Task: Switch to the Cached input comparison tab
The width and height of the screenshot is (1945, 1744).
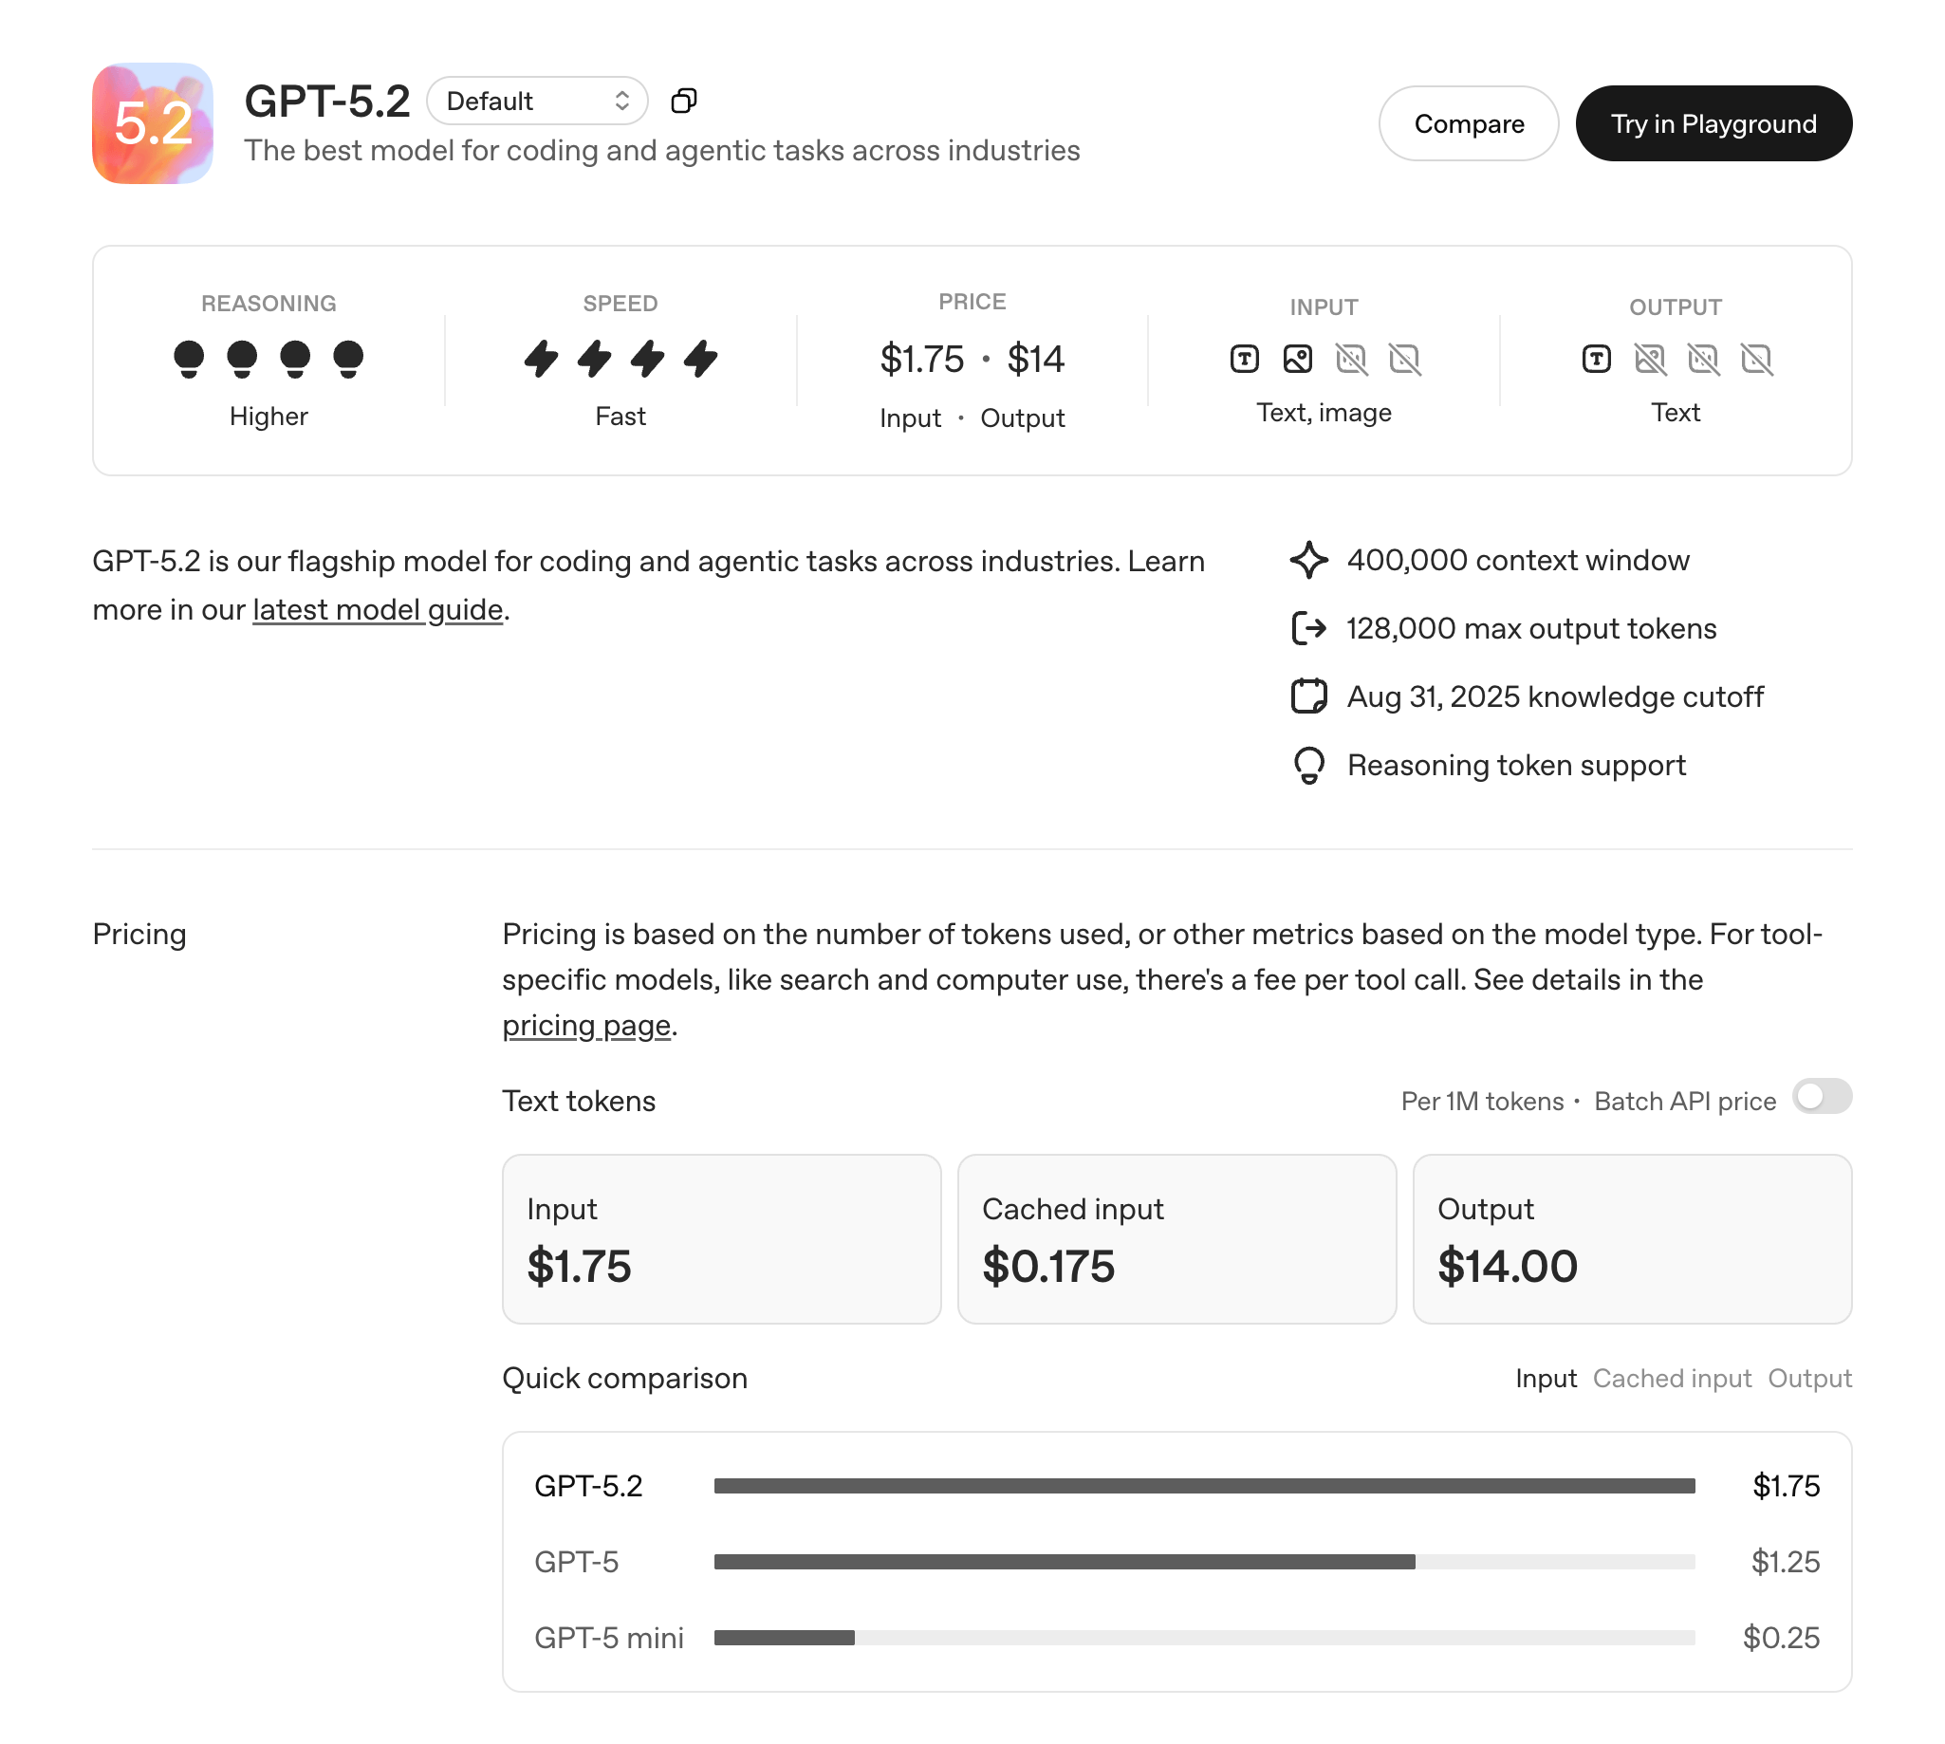Action: coord(1672,1379)
